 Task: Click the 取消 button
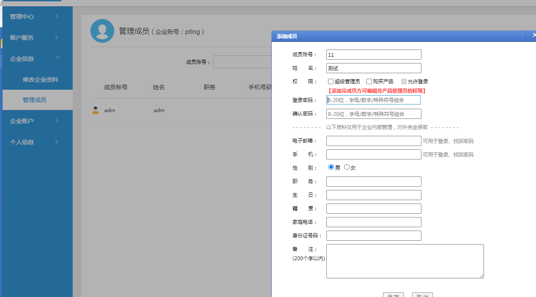pos(422,295)
